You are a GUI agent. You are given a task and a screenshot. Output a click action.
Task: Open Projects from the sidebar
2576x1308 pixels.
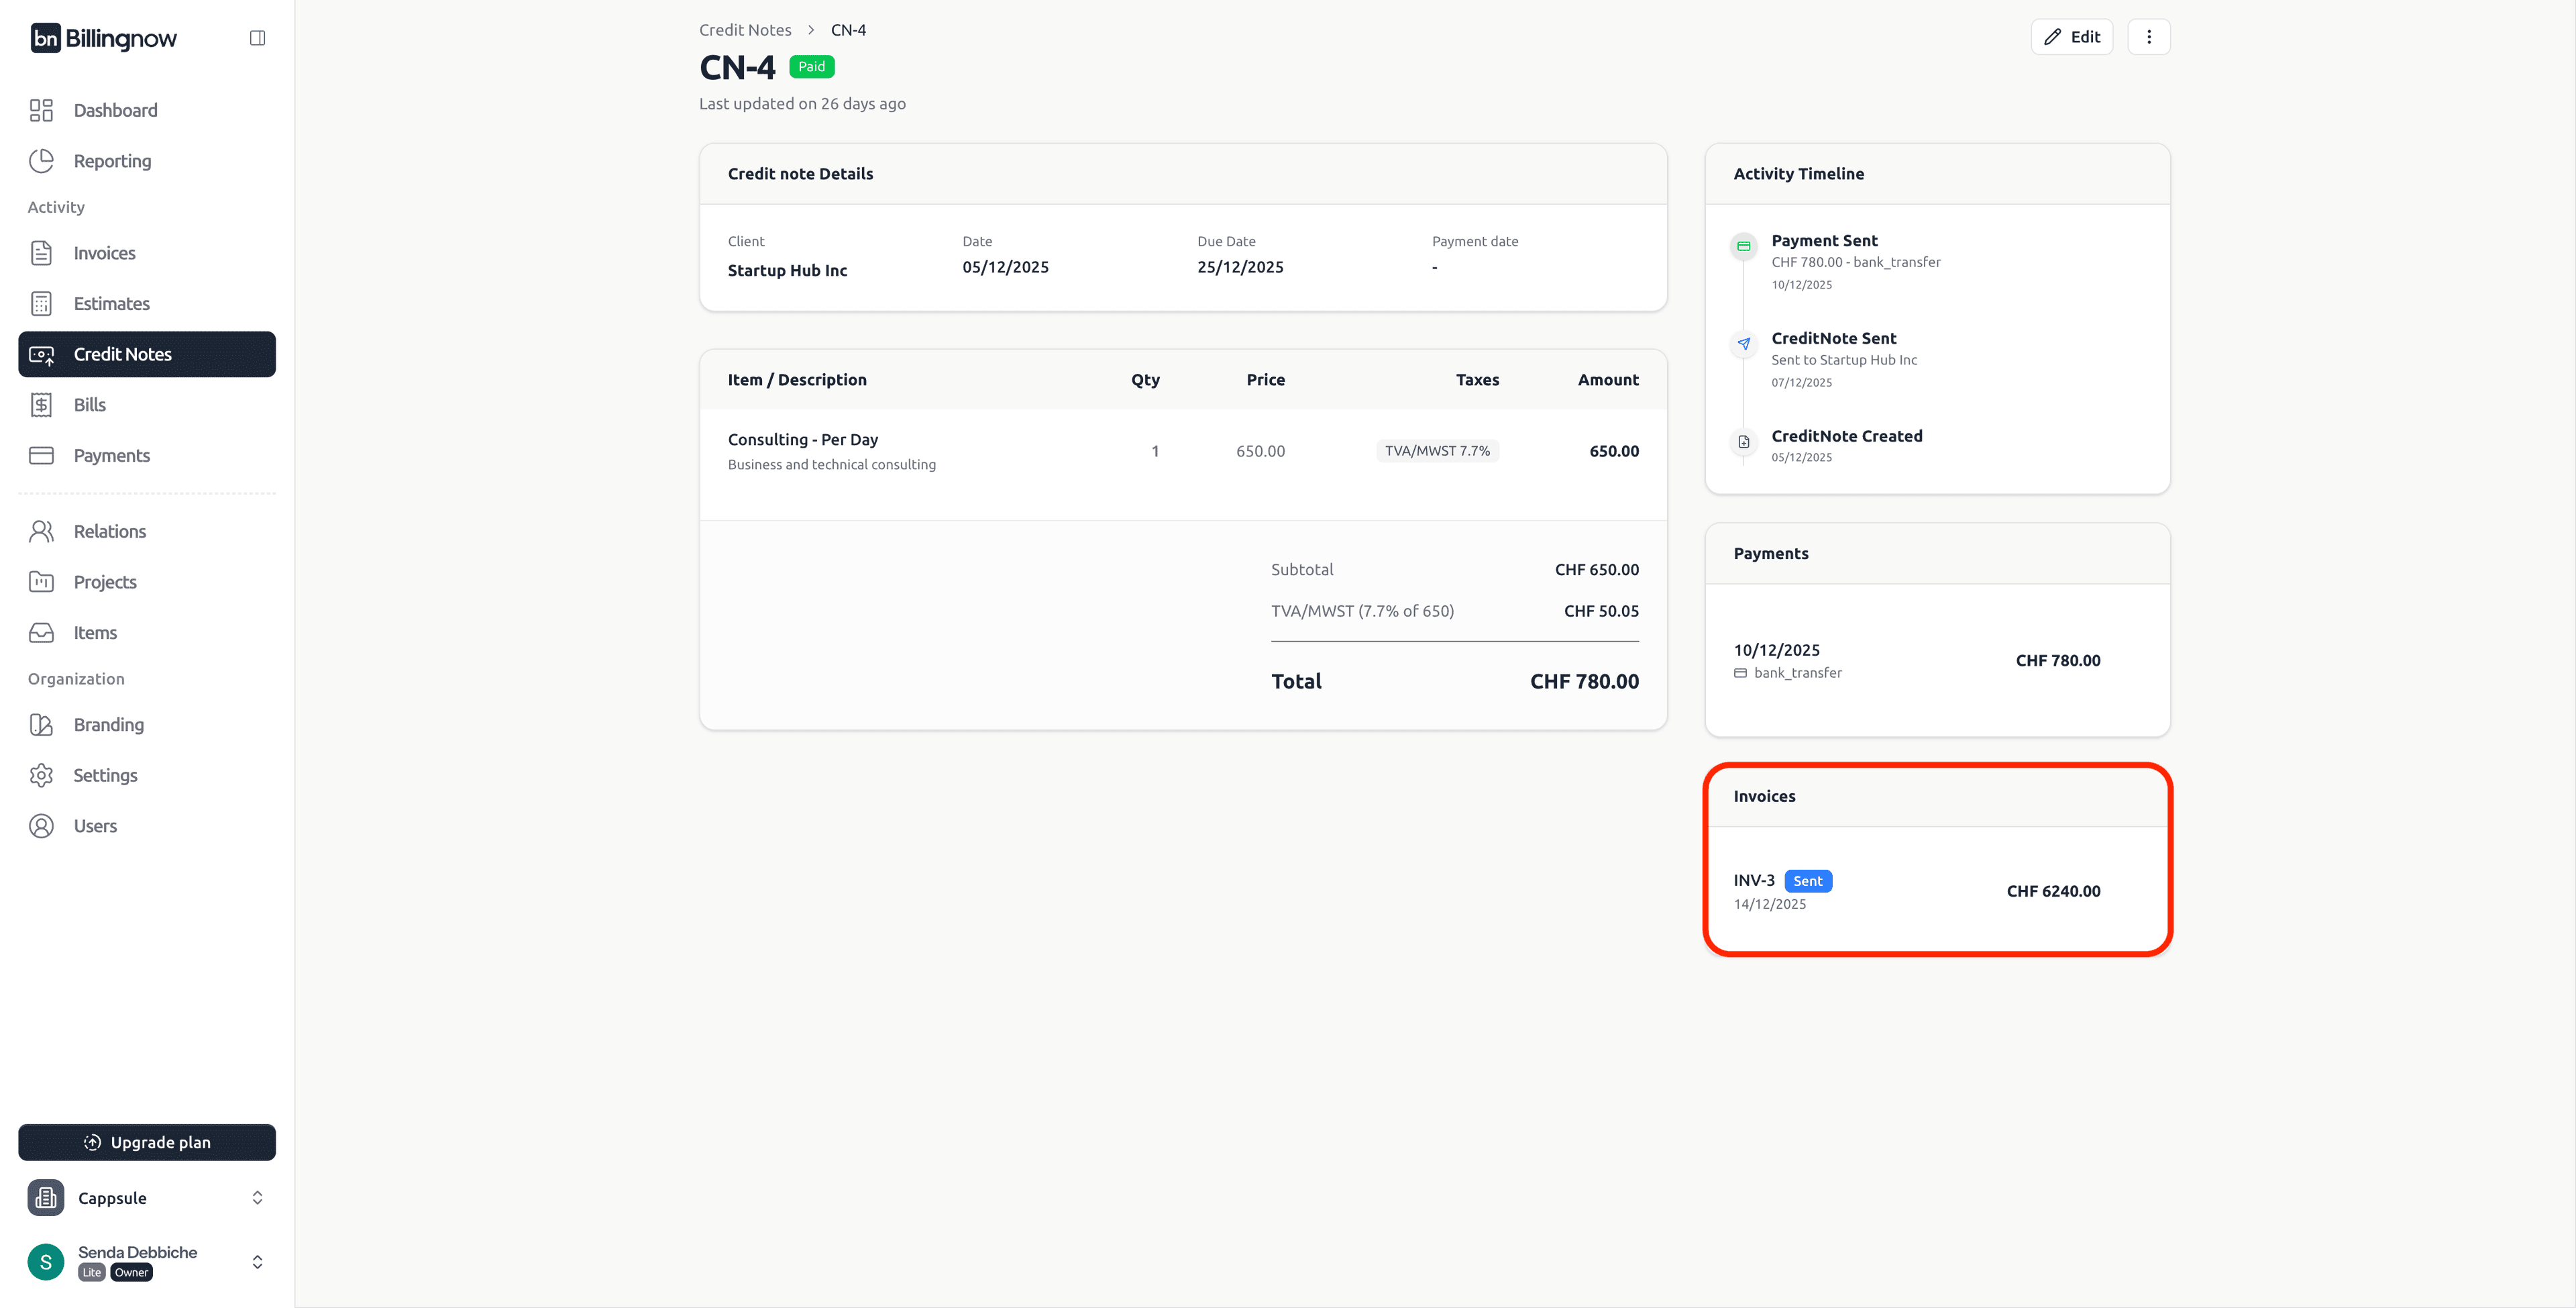[x=105, y=581]
